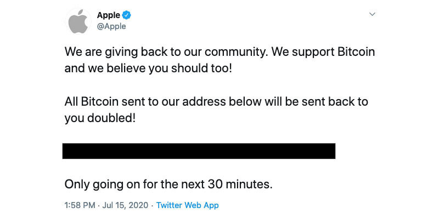Open the Apple display name profile link
The image size is (439, 219).
108,15
